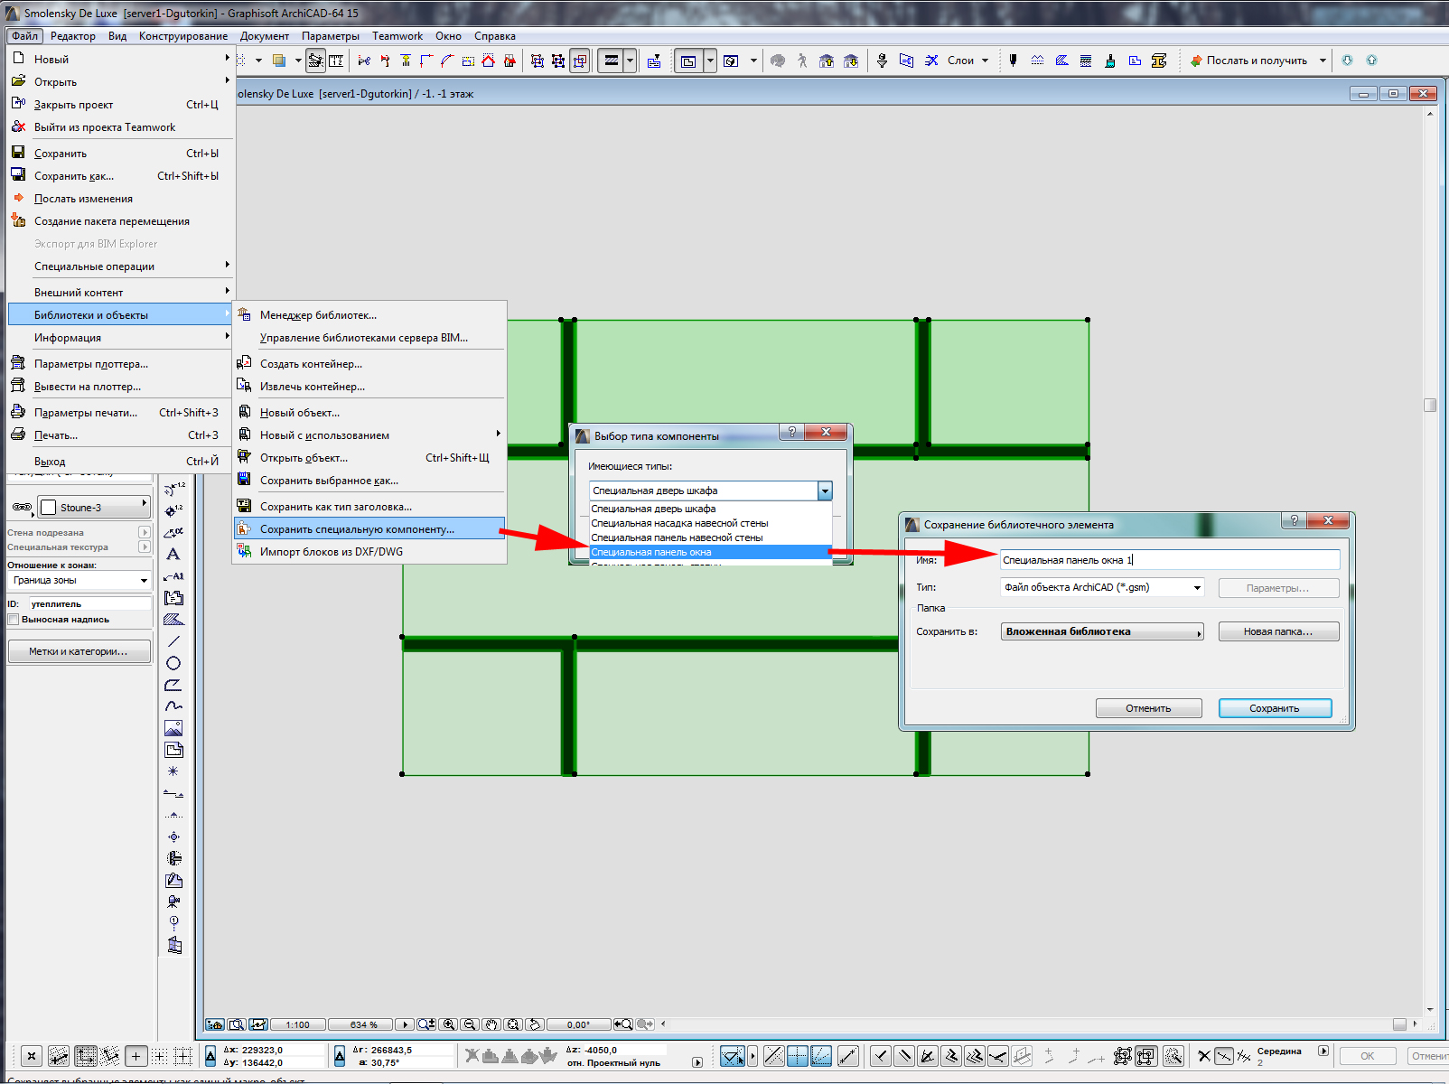Click the ID утеплитель field

tap(90, 603)
